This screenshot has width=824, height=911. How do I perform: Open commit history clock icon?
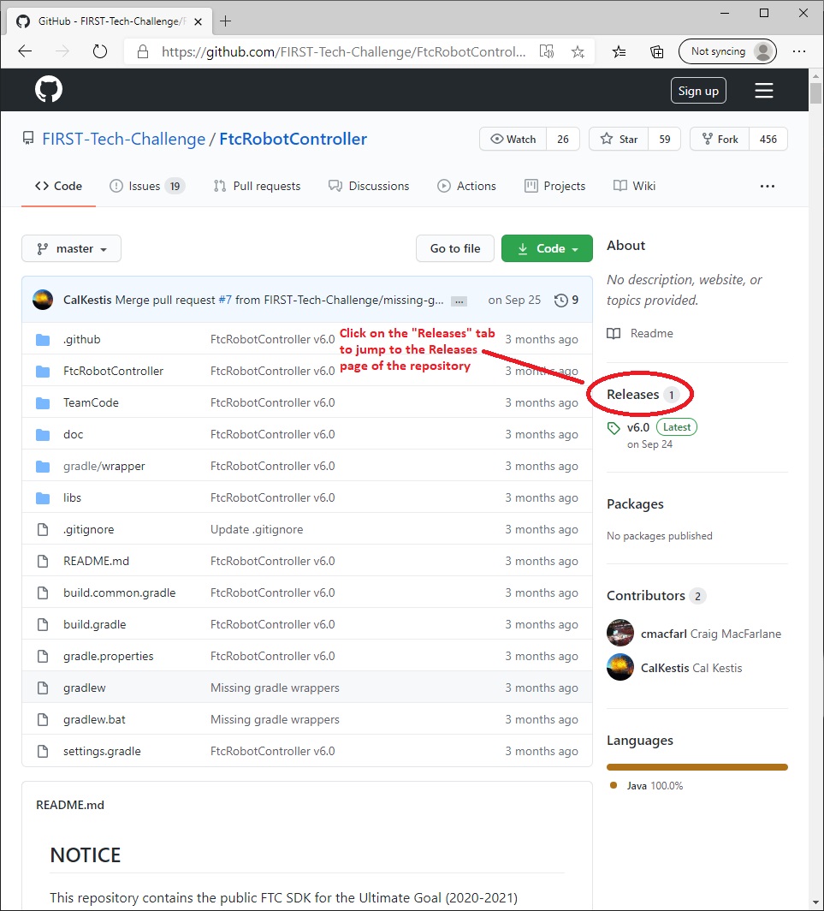pos(561,300)
